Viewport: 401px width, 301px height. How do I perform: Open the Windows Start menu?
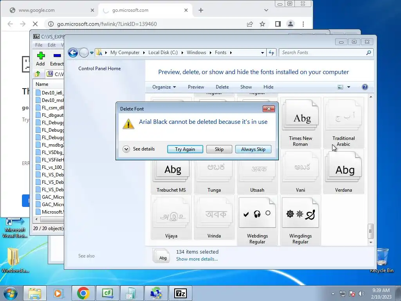(x=10, y=293)
